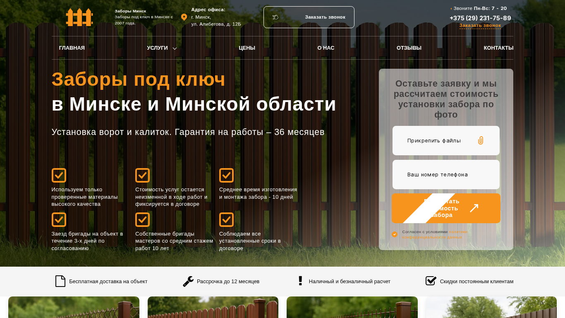Image resolution: width=565 pixels, height=318 pixels.
Task: Open the 'О нас' menu item
Action: coord(326,48)
